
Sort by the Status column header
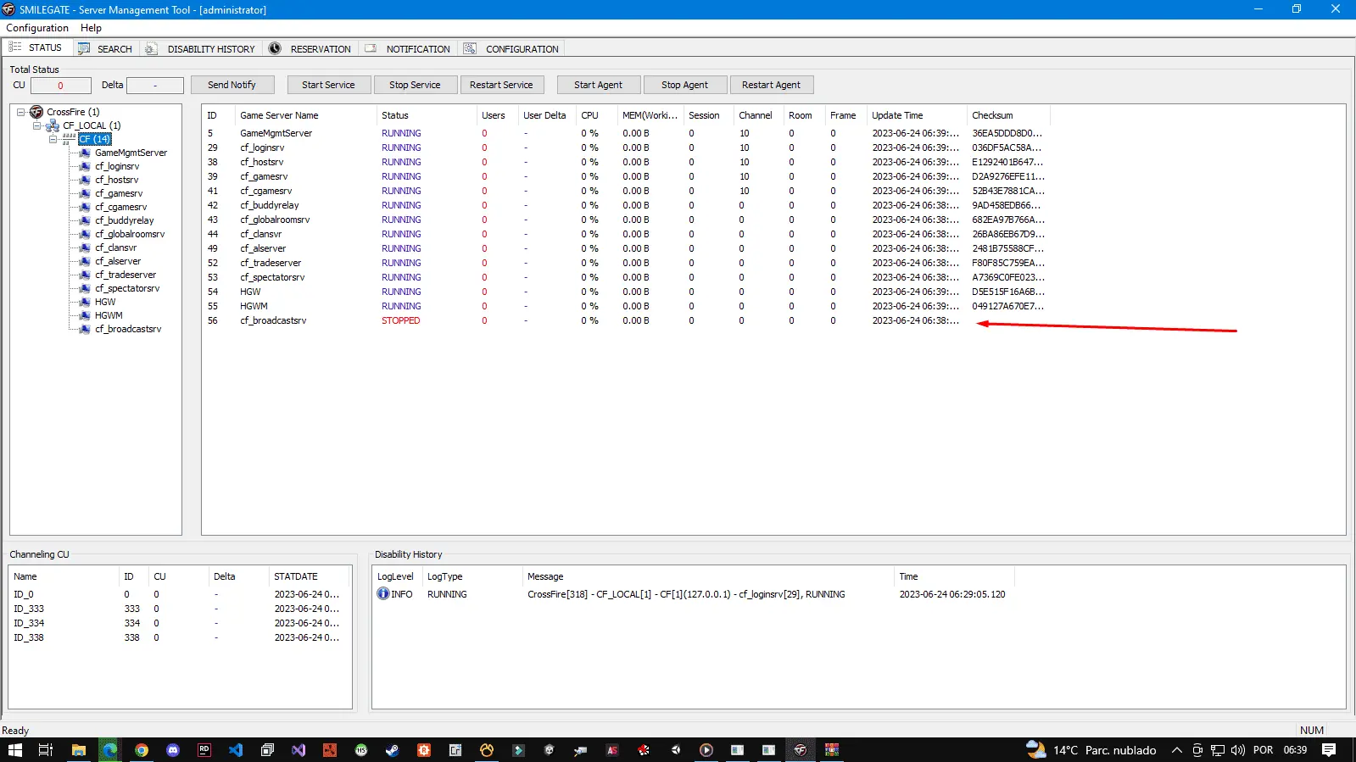pos(427,115)
